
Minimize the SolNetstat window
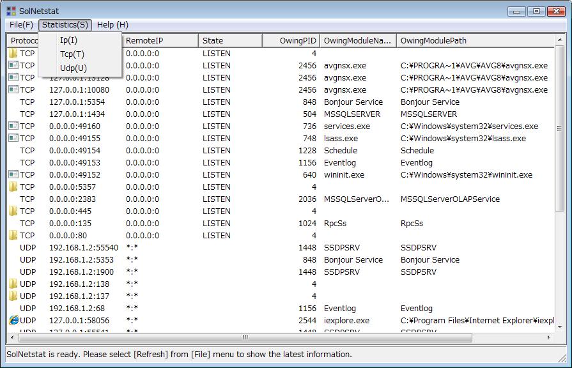(516, 11)
